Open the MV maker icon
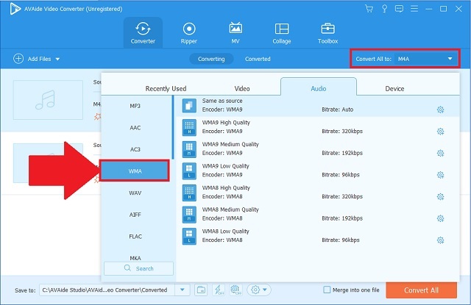The image size is (471, 305). (x=235, y=32)
